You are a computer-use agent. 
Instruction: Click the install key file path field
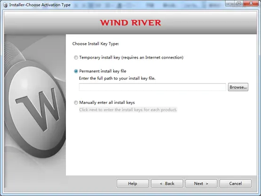(153, 87)
